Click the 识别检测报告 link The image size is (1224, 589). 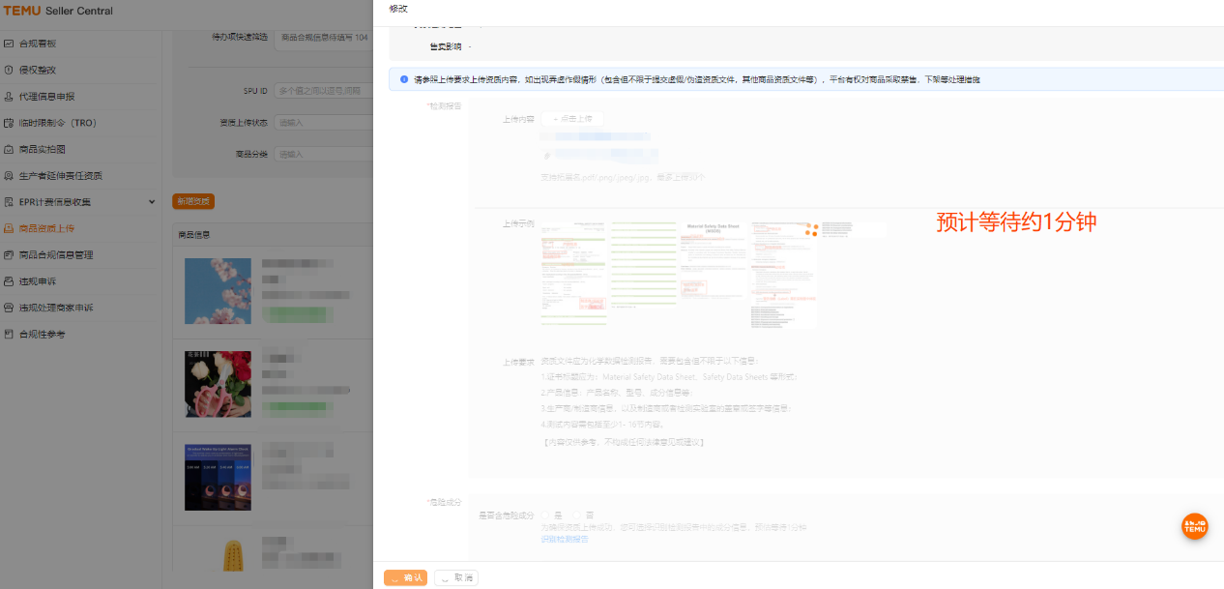click(565, 539)
